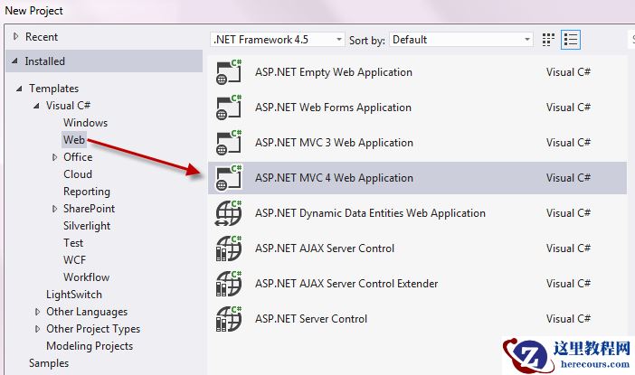Click the ASP.NET Empty Web Application icon

(x=229, y=72)
